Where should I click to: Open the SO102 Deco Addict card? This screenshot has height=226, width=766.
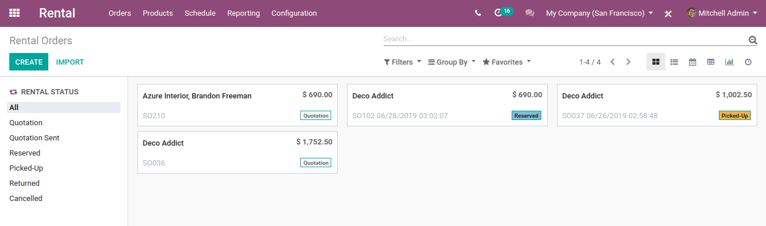coord(447,105)
